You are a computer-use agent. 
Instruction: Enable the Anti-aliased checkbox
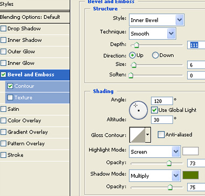pos(161,135)
